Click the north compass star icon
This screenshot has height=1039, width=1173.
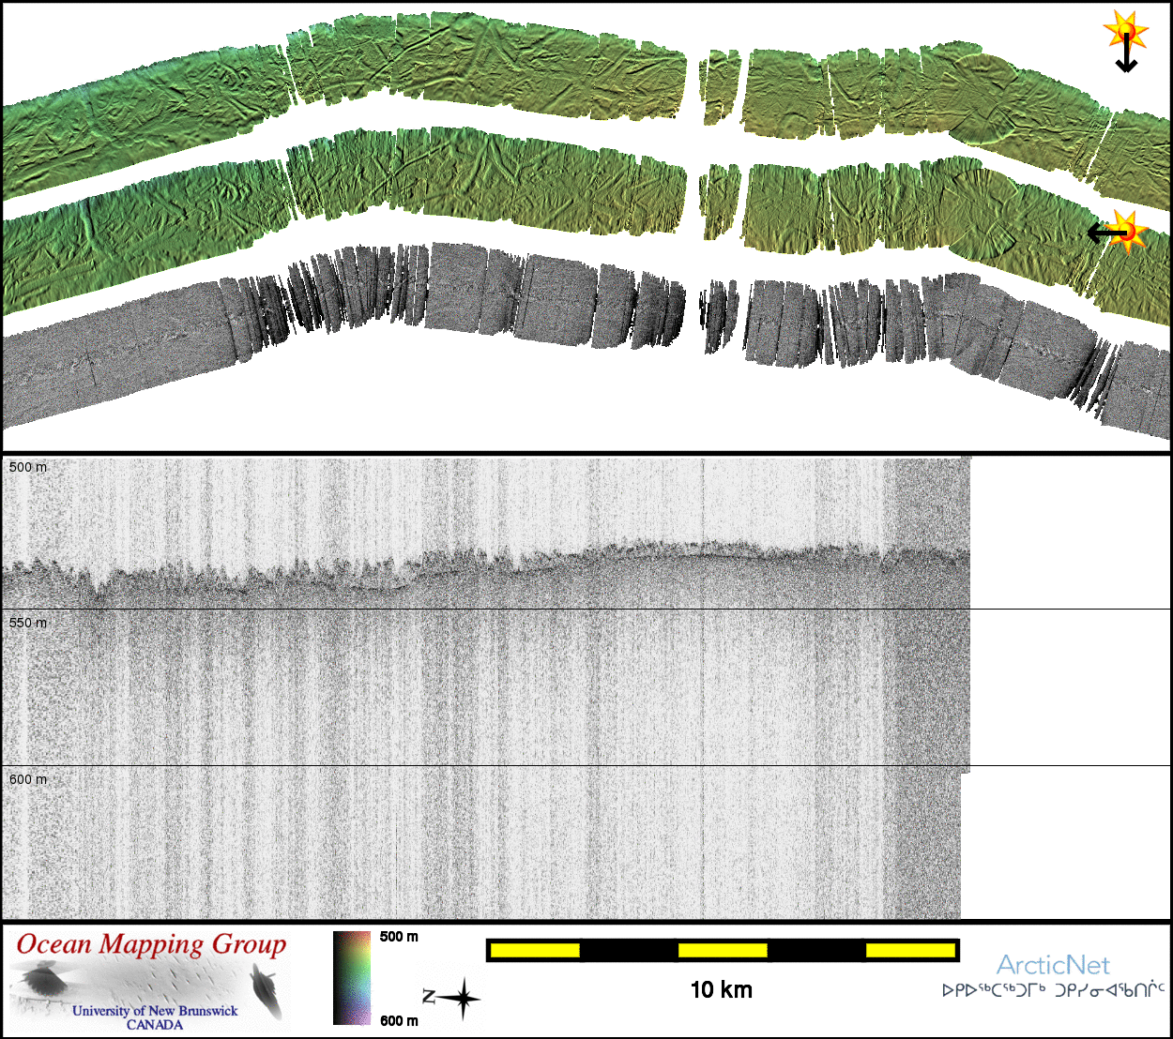463,999
